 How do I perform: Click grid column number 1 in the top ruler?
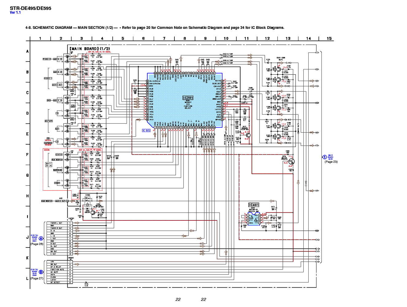(x=40, y=38)
